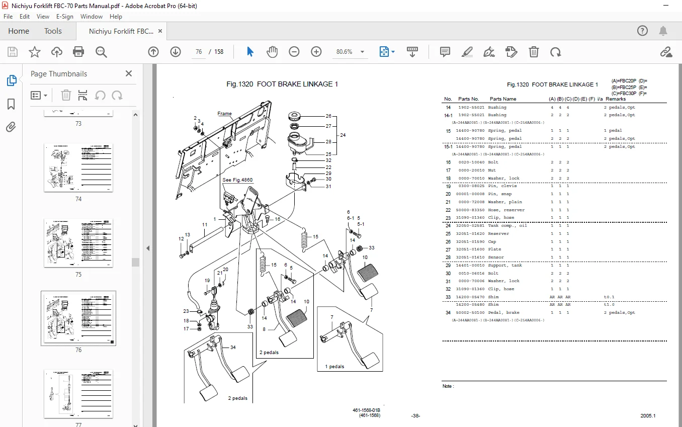The height and width of the screenshot is (427, 682).
Task: Open the Window menu
Action: [92, 17]
